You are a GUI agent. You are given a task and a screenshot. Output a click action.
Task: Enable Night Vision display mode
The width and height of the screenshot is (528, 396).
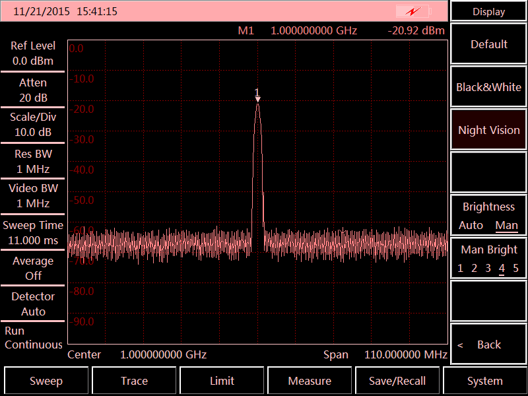click(x=488, y=130)
